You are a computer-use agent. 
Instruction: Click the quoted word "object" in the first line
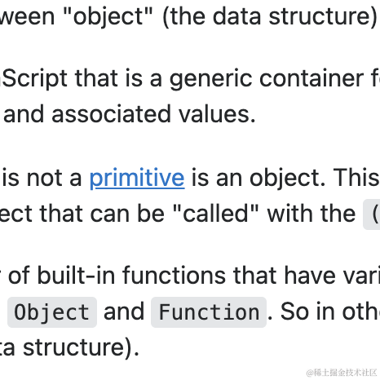pyautogui.click(x=108, y=17)
